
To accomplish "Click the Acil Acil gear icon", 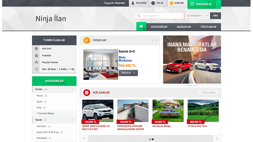I will [37, 49].
